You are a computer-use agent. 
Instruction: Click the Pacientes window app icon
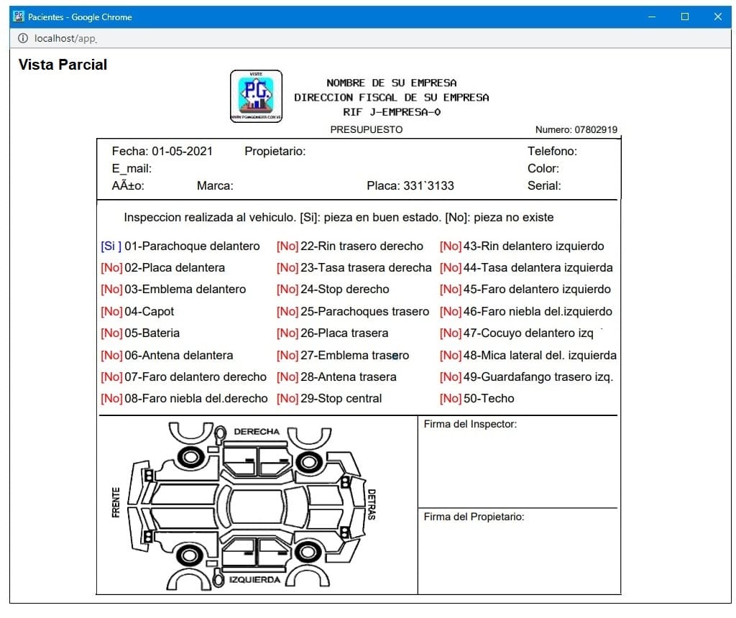tap(19, 17)
